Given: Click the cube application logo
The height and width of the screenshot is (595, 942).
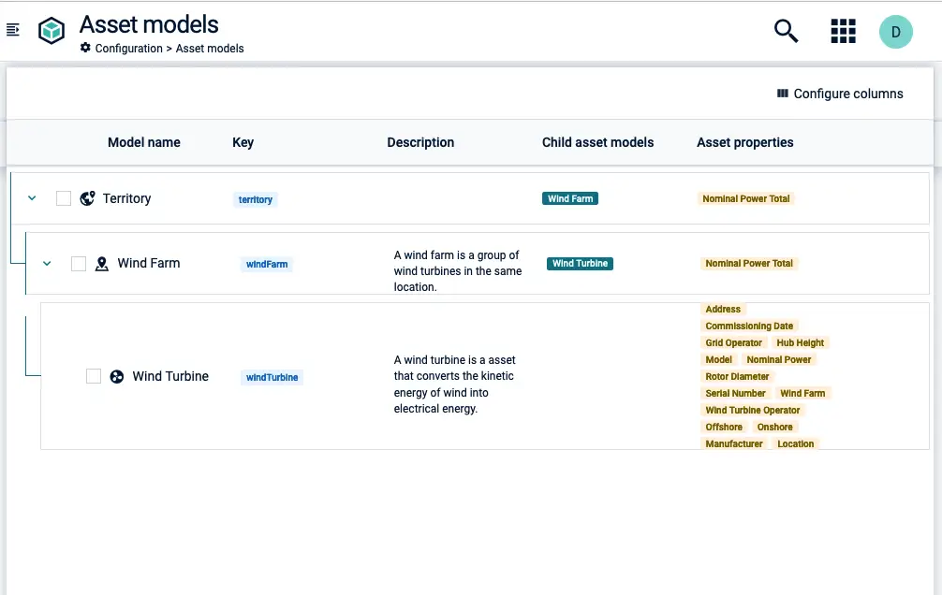Looking at the screenshot, I should [52, 31].
